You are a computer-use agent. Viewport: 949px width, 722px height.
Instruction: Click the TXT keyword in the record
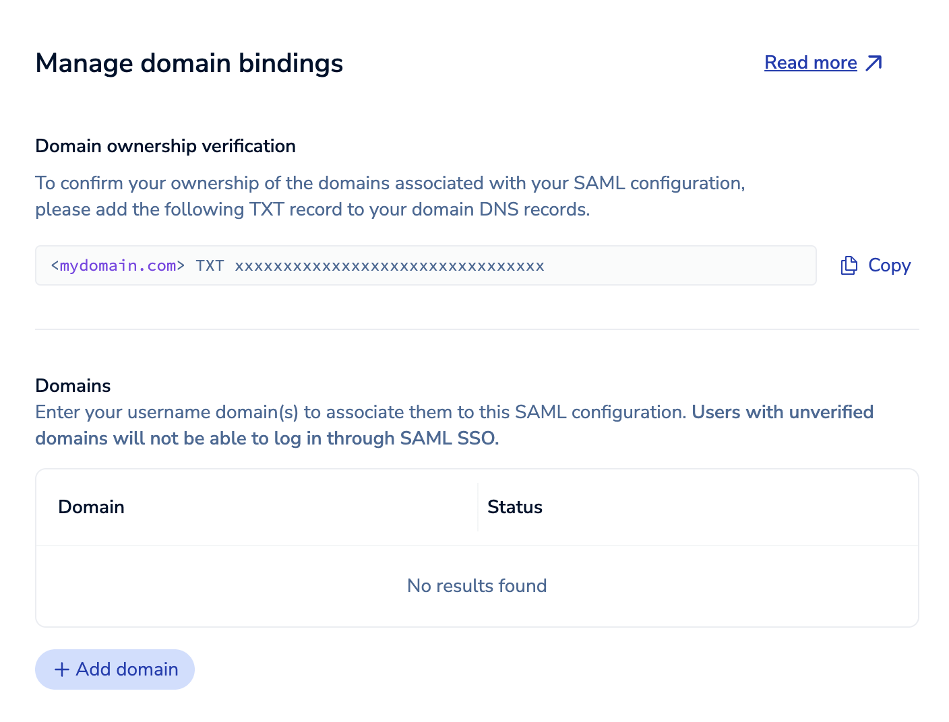point(210,265)
